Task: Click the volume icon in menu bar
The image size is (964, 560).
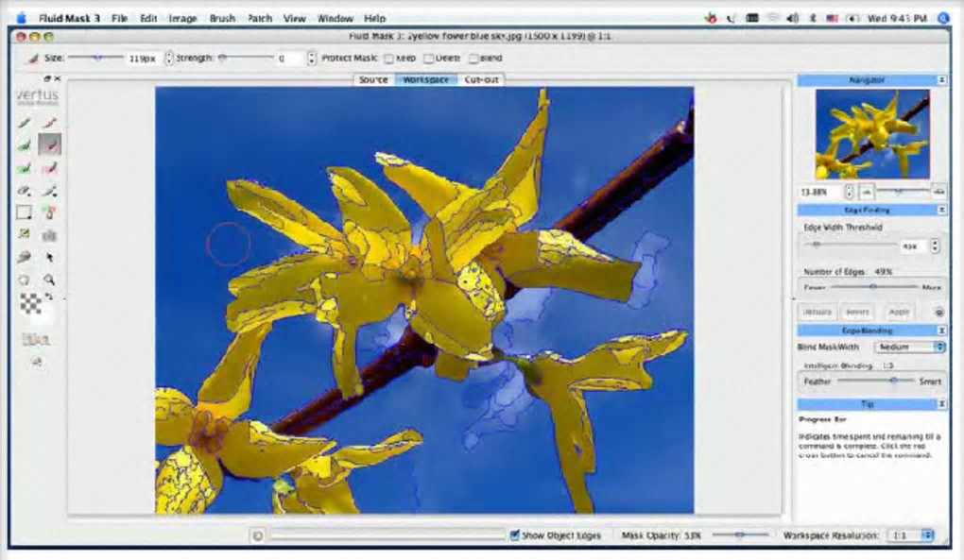Action: point(793,19)
